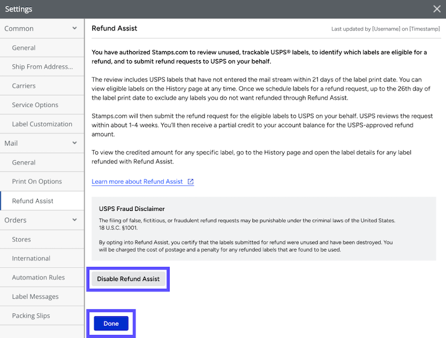
Task: Click the Settings title in header bar
Action: [x=18, y=9]
